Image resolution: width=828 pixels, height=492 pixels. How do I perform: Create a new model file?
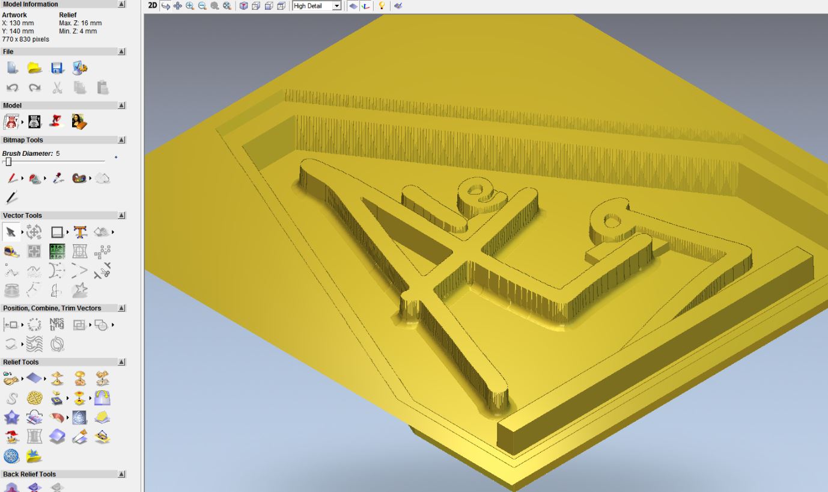[x=12, y=68]
